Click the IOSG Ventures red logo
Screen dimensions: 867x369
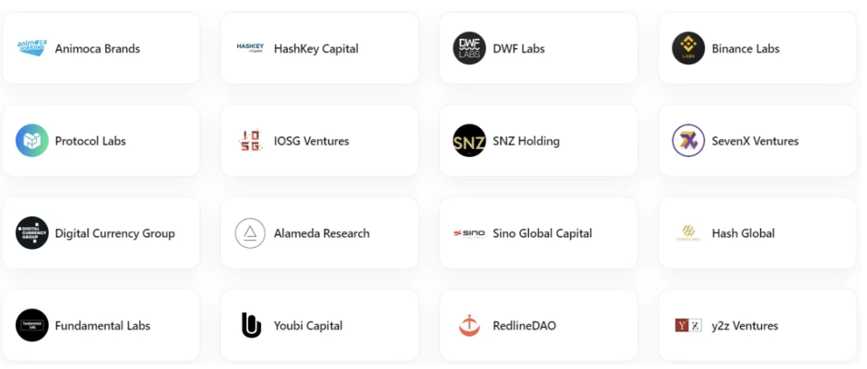tap(250, 141)
